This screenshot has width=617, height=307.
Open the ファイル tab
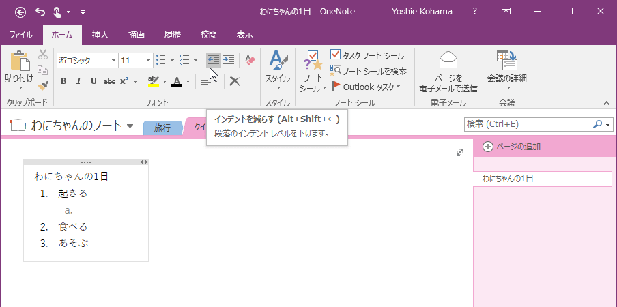click(21, 35)
